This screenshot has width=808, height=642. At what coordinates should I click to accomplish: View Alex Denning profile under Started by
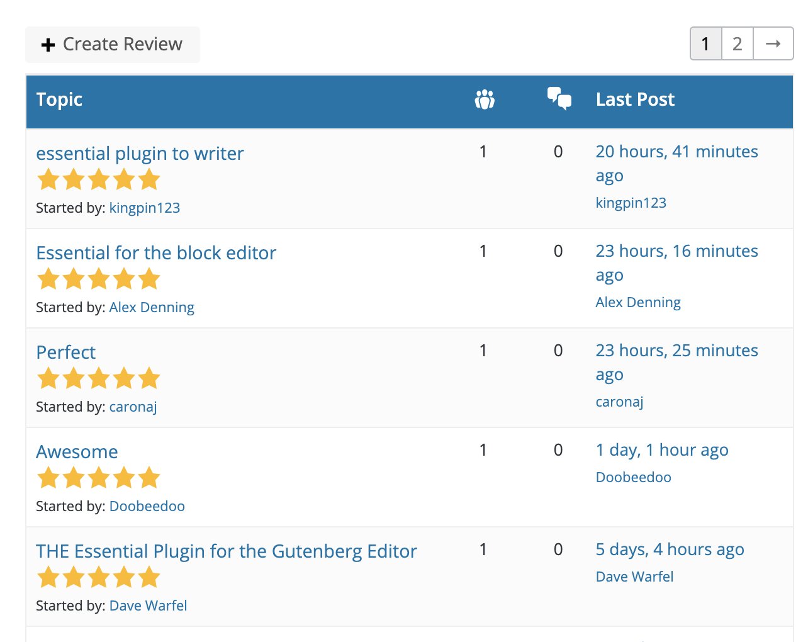[152, 307]
